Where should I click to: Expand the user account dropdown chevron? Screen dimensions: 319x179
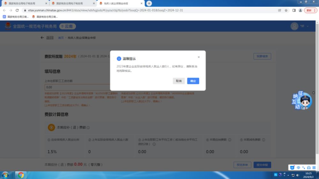[x=308, y=26]
